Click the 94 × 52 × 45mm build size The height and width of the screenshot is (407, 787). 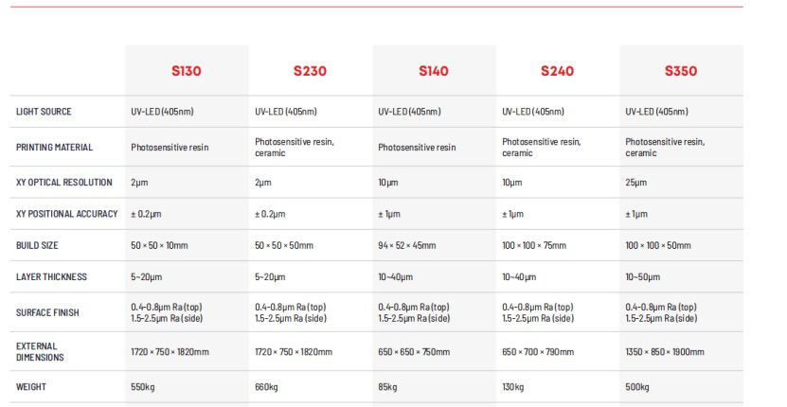click(406, 245)
